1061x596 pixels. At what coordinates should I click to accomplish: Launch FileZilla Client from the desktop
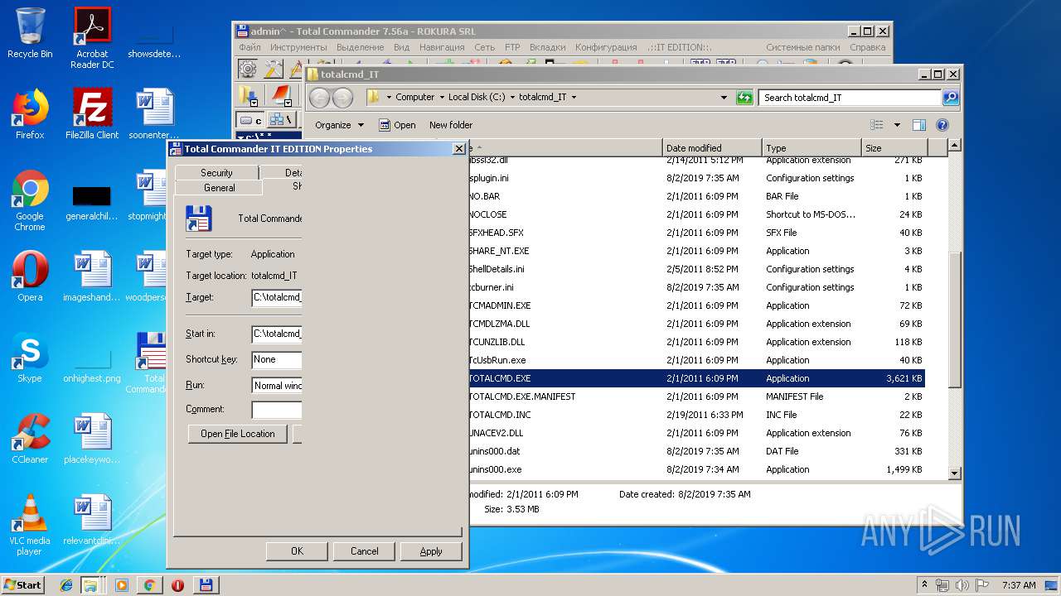[92, 114]
